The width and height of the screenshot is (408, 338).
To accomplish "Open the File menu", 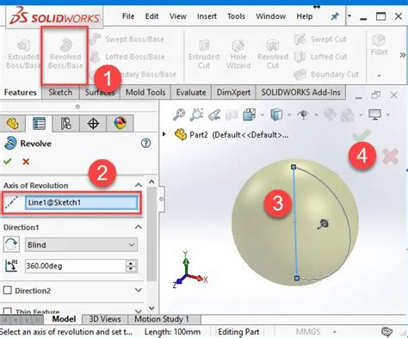I will (x=128, y=16).
